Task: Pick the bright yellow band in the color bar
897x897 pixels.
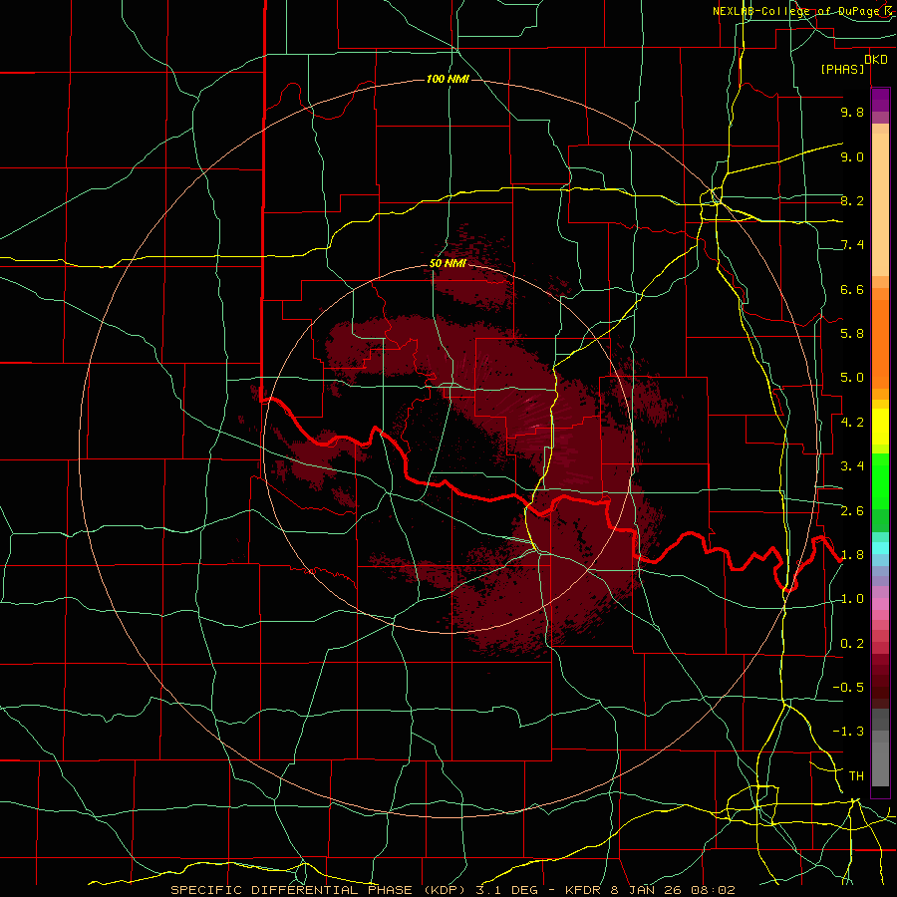Action: [x=880, y=427]
